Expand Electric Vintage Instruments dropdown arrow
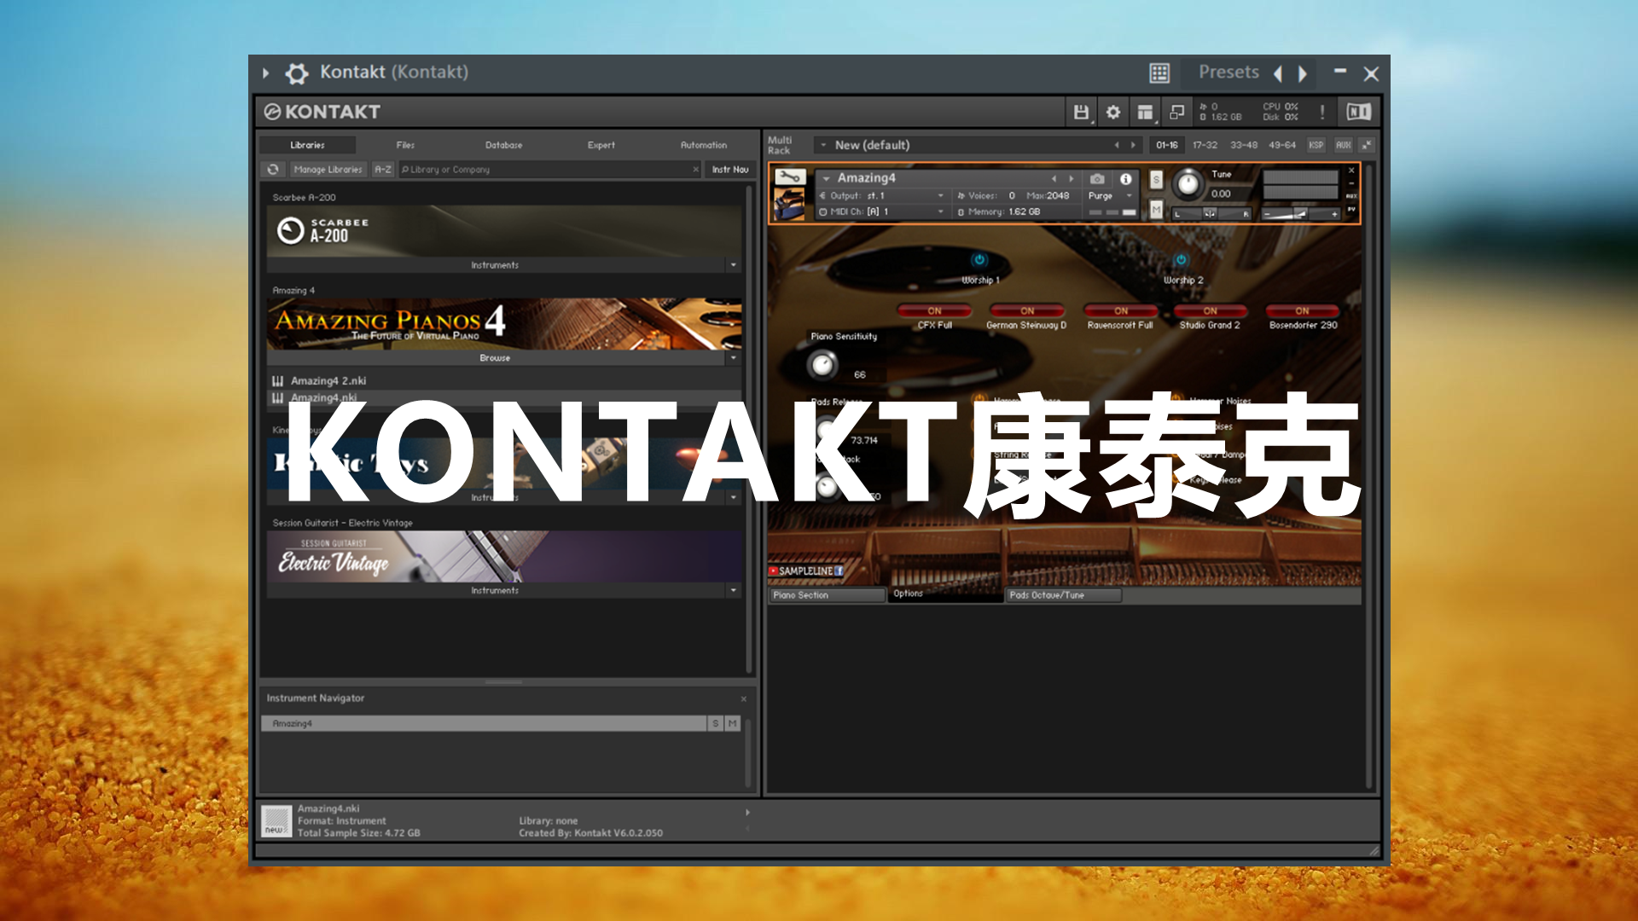The width and height of the screenshot is (1638, 921). click(x=733, y=590)
